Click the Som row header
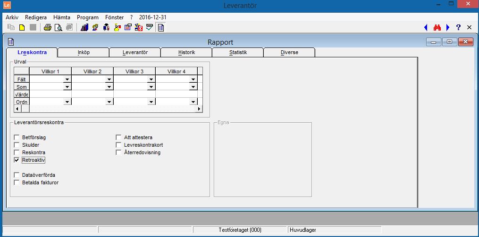 click(x=22, y=87)
